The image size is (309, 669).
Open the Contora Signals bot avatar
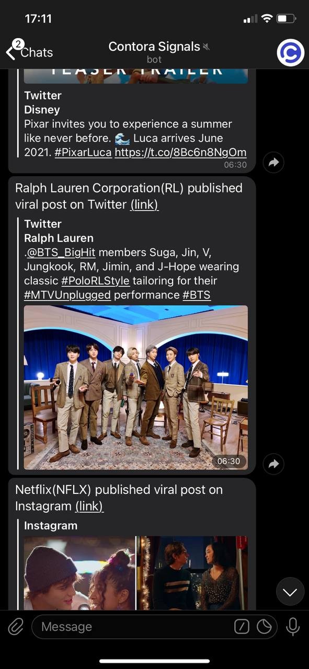(291, 52)
